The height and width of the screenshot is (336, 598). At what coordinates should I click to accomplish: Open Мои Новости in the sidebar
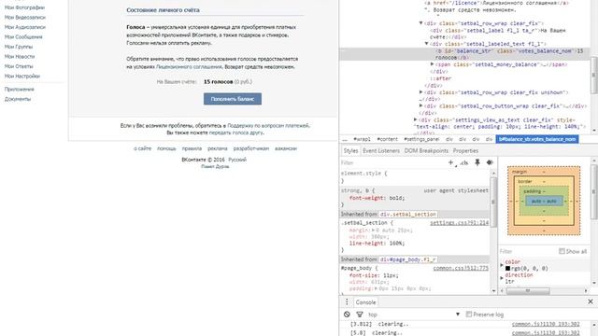20,56
